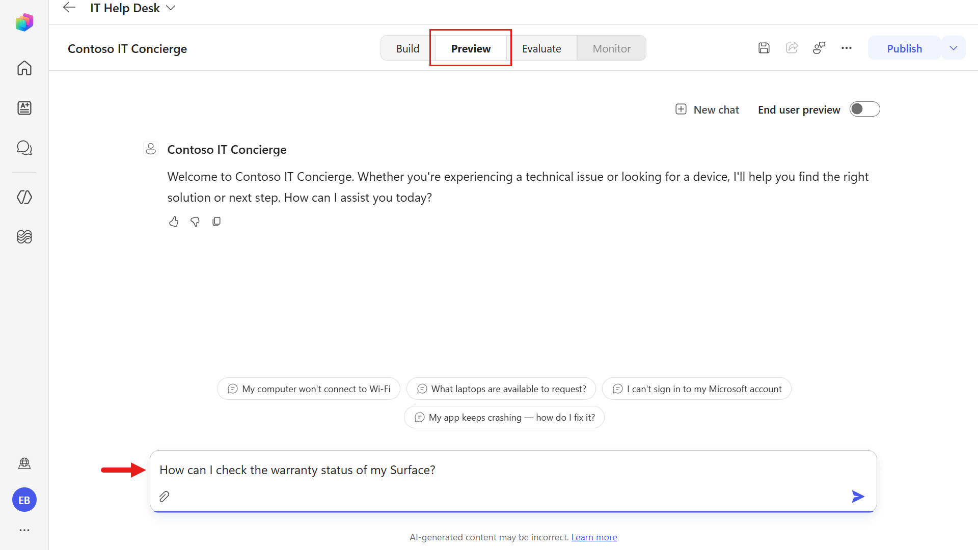Click the welcome message paragraph text

(x=518, y=187)
